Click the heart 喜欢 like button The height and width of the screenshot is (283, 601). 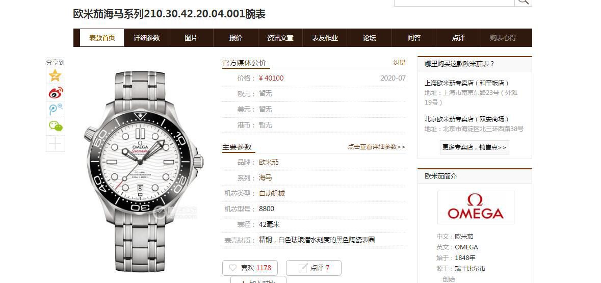(250, 268)
